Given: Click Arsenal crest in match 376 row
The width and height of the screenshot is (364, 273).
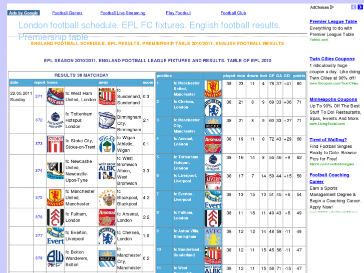Looking at the screenshot, I should tap(107, 217).
